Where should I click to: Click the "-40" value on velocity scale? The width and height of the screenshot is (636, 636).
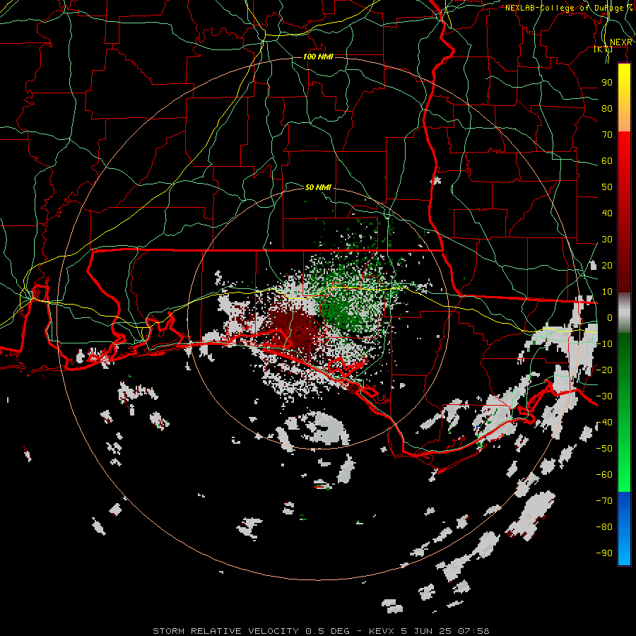click(x=604, y=423)
